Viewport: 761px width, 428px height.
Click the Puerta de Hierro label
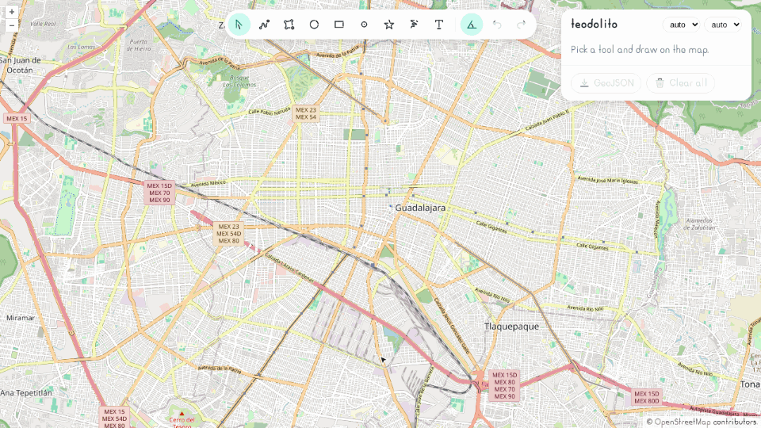(x=139, y=45)
